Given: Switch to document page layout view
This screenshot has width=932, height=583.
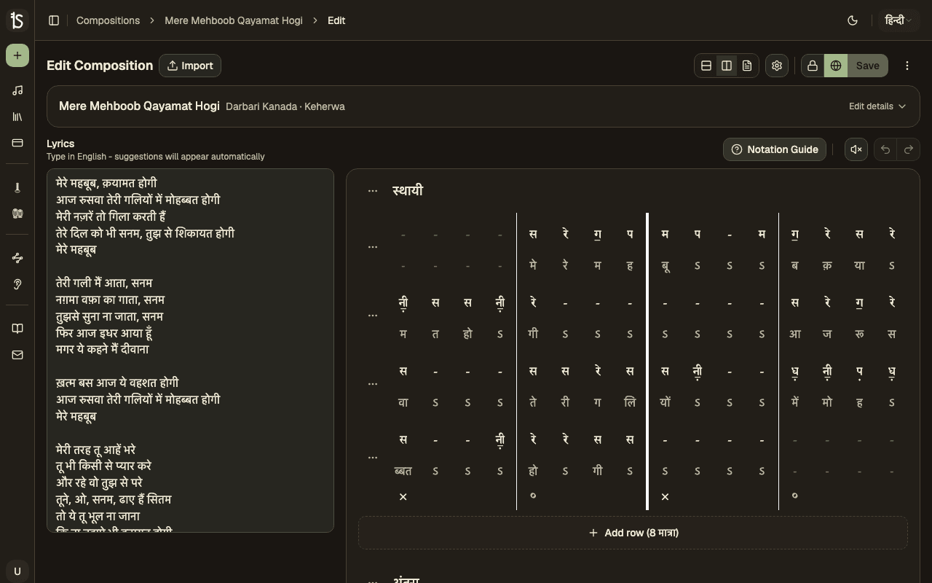Looking at the screenshot, I should 747,66.
